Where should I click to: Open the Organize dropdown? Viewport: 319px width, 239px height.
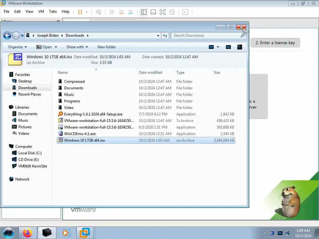(17, 47)
